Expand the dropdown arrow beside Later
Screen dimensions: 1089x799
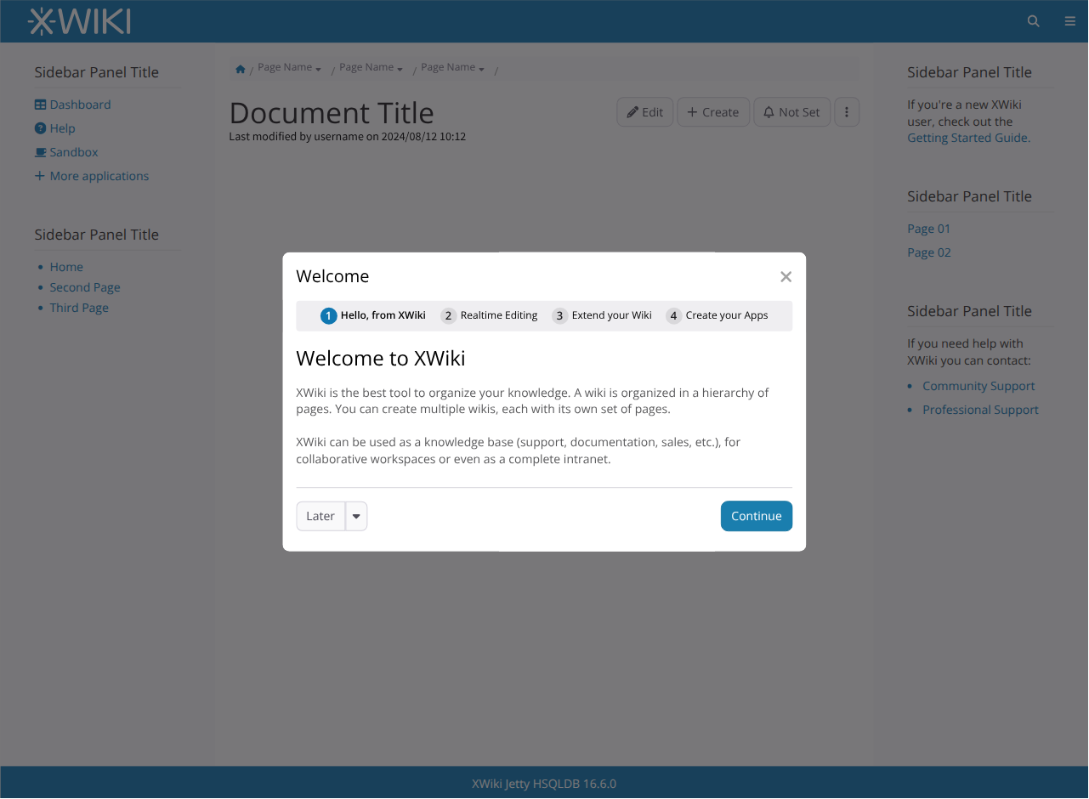point(356,516)
